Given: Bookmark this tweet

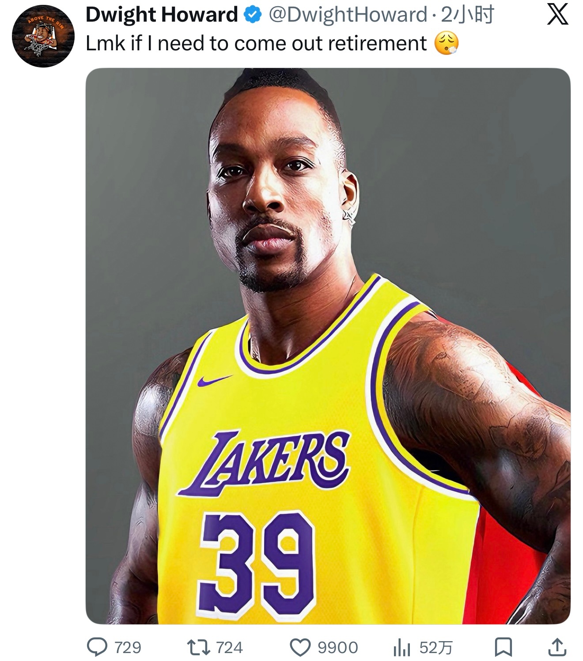Looking at the screenshot, I should [x=503, y=647].
